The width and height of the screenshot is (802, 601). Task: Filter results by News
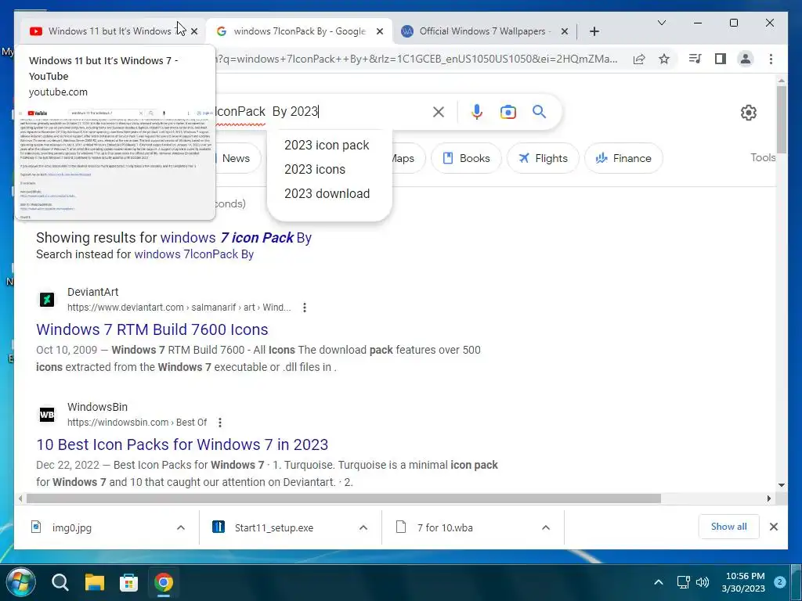[x=237, y=158]
